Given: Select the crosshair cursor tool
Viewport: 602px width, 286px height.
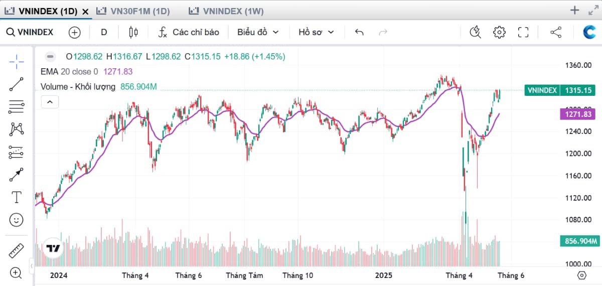Looking at the screenshot, I should pos(17,62).
